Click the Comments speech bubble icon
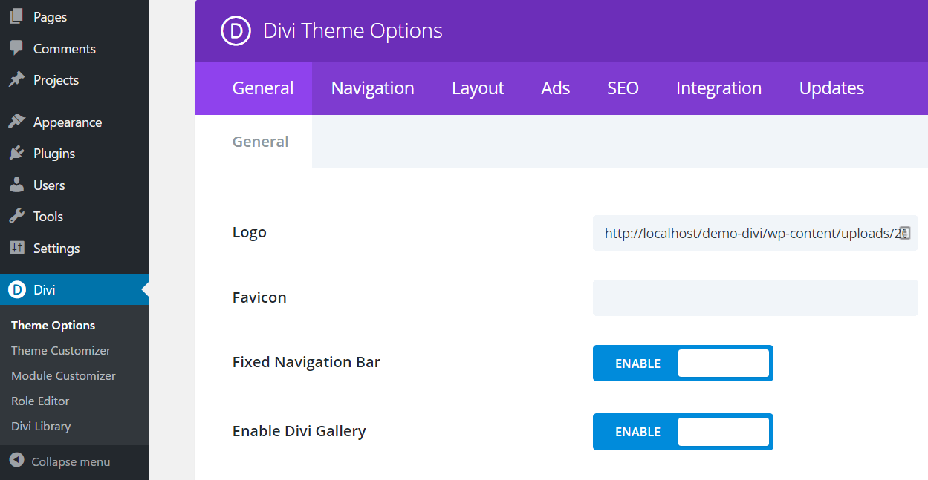The image size is (928, 480). 16,48
